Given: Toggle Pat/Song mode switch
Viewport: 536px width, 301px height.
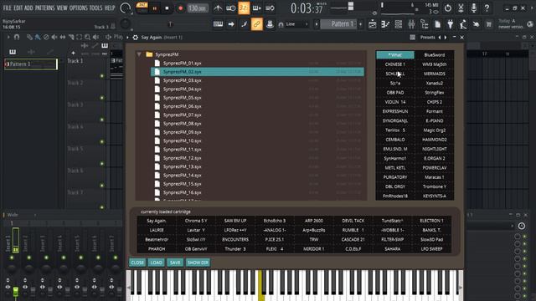Looking at the screenshot, I should click(x=142, y=8).
